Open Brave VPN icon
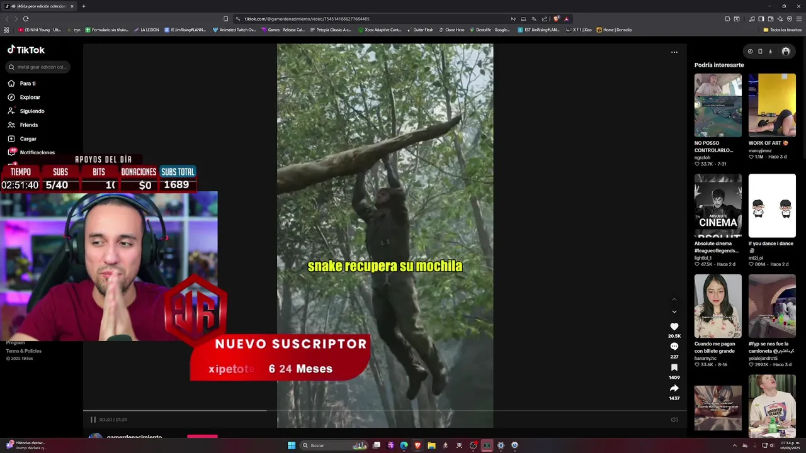 pos(789,19)
